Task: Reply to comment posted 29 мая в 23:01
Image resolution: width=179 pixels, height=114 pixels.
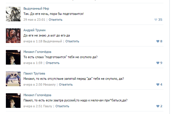Action: point(55,20)
